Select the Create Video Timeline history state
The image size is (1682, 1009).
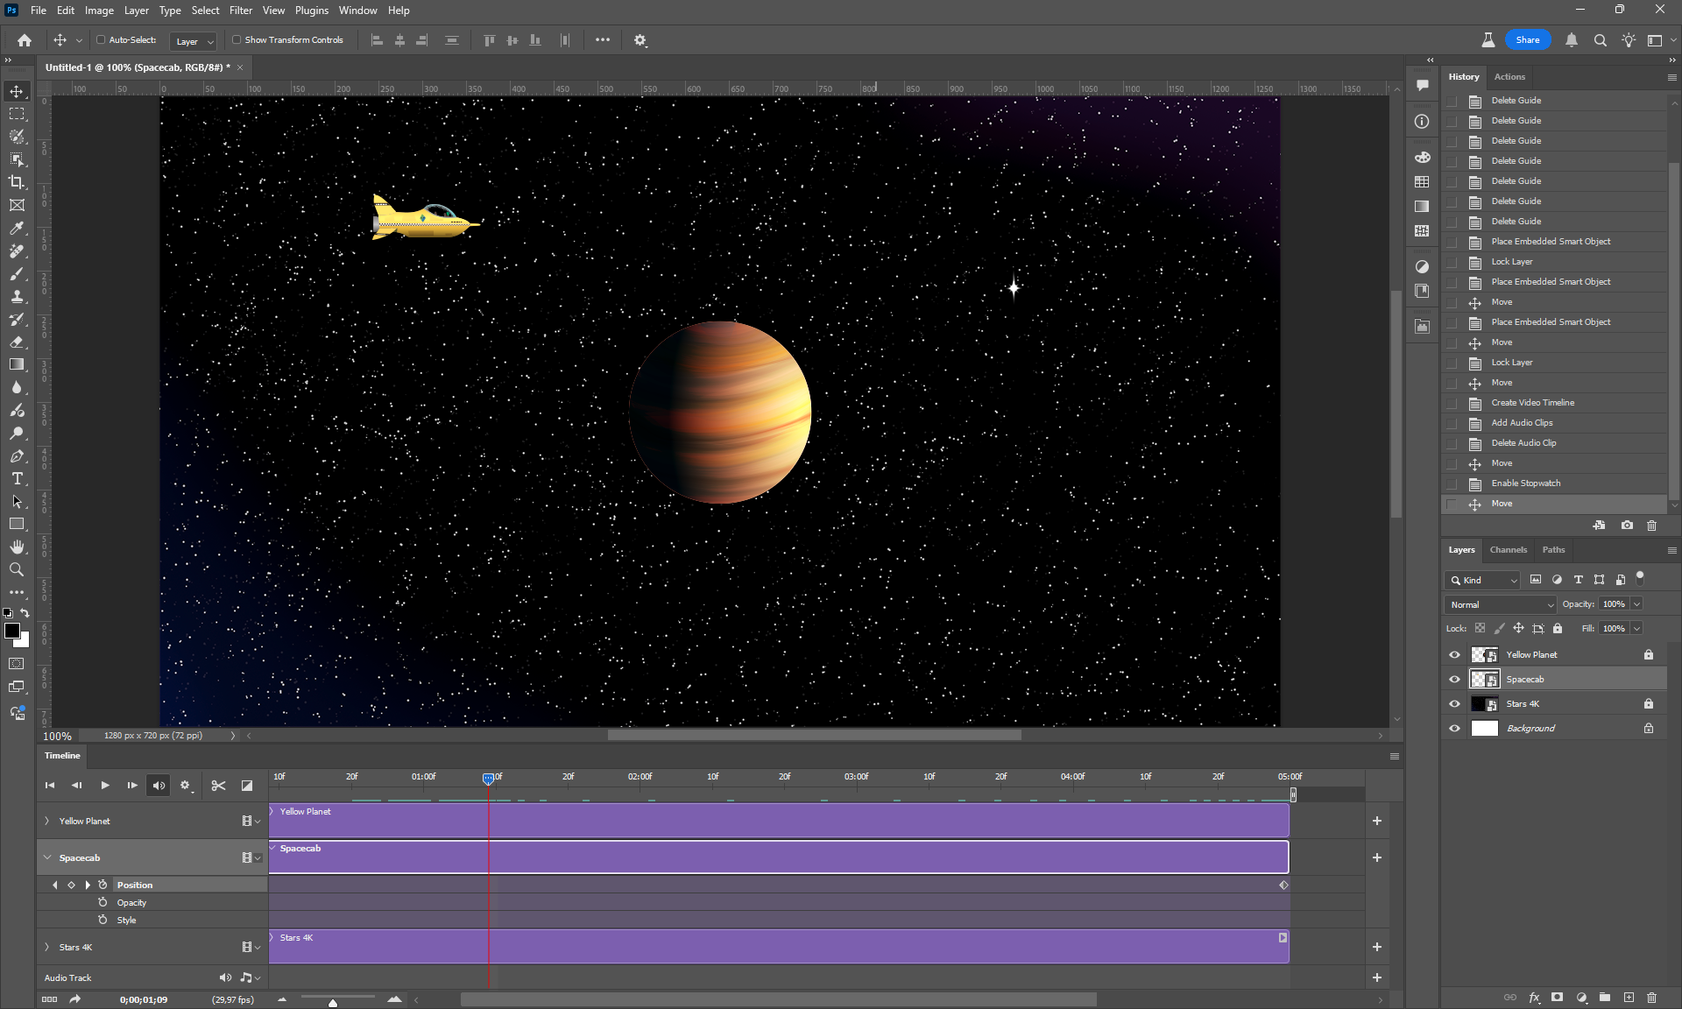tap(1532, 403)
